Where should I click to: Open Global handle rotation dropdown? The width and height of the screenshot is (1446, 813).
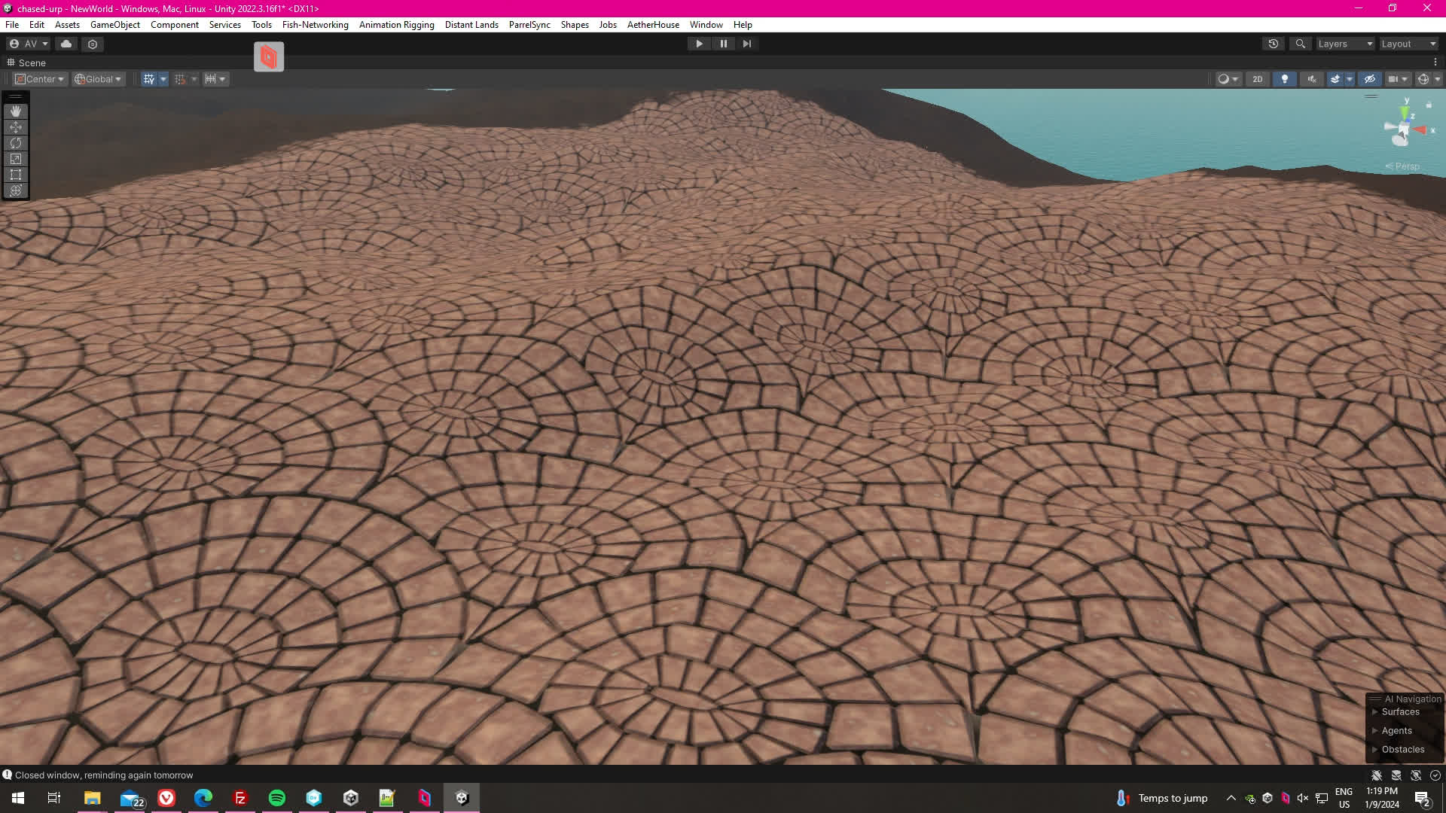[98, 79]
